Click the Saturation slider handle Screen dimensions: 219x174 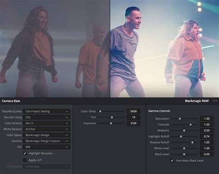(180, 119)
